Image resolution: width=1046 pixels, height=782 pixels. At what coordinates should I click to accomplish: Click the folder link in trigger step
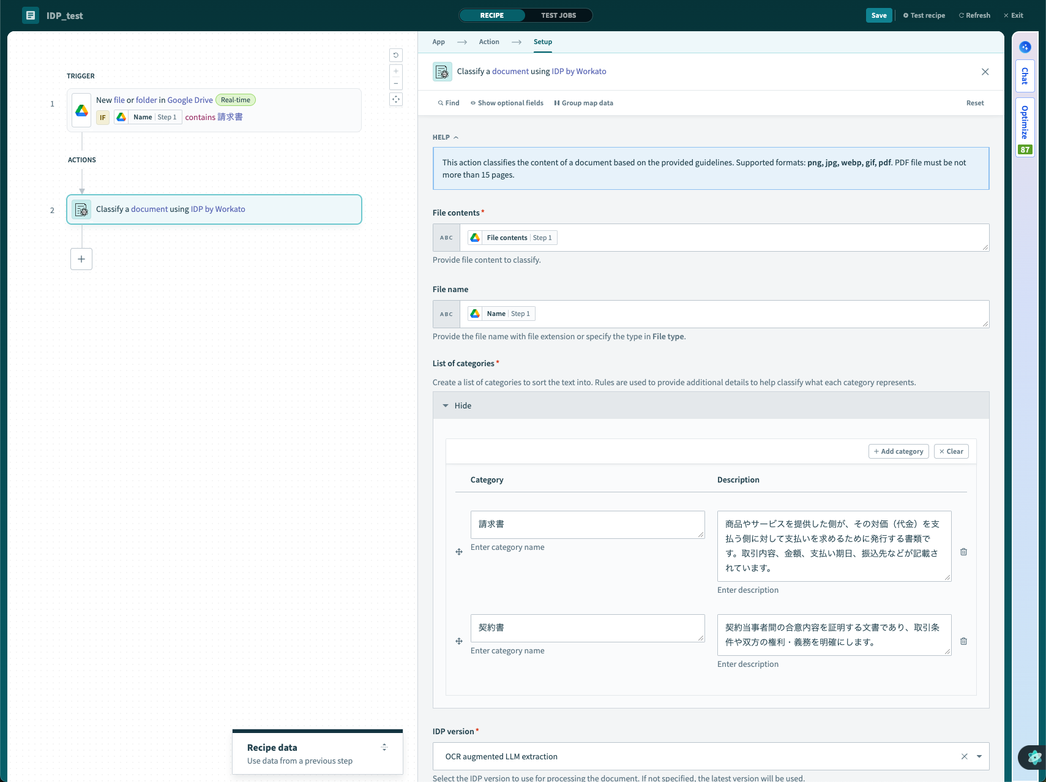tap(146, 100)
